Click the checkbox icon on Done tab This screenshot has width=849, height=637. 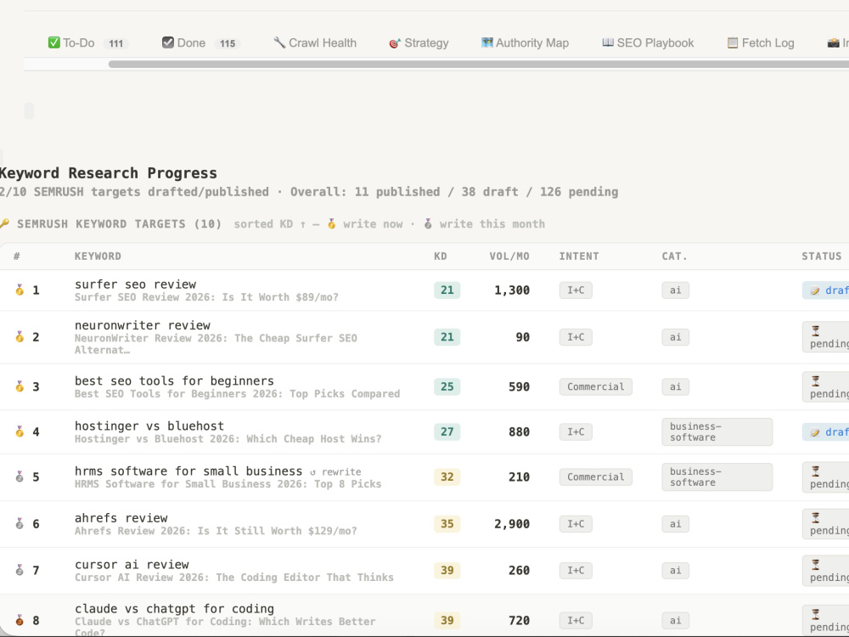[x=168, y=42]
